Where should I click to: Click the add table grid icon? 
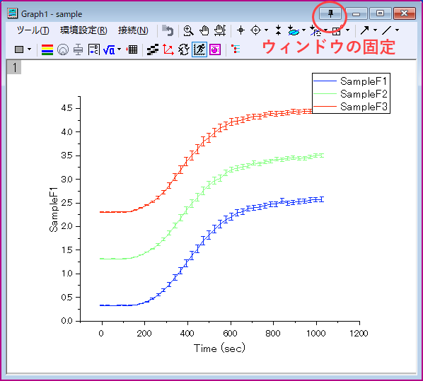pyautogui.click(x=132, y=49)
